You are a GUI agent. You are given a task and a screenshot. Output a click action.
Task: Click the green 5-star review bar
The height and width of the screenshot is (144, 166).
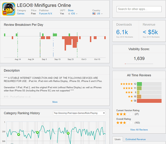(139, 84)
